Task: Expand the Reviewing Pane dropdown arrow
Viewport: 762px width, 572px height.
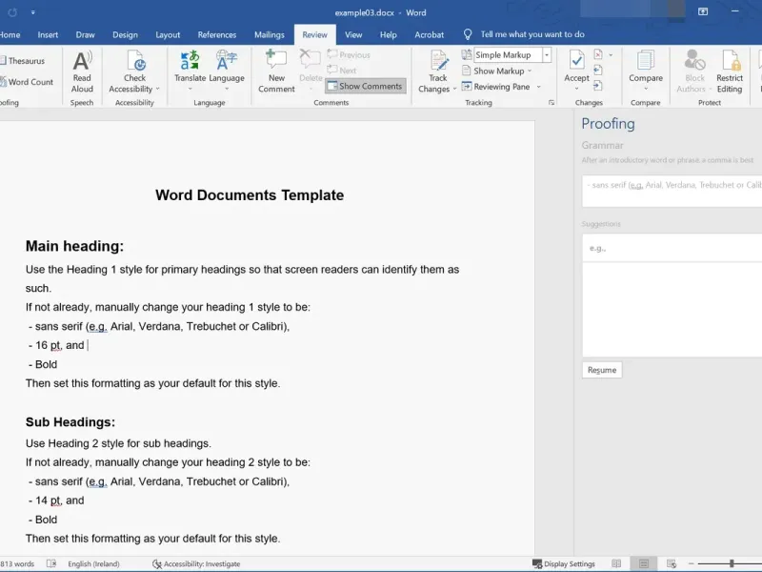Action: (538, 87)
